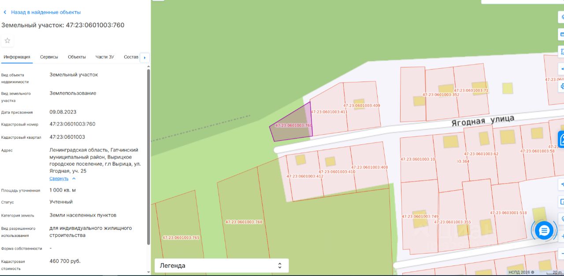Click parcel label 47:23:0601003:355 on map
The width and height of the screenshot is (564, 276).
click(453, 222)
